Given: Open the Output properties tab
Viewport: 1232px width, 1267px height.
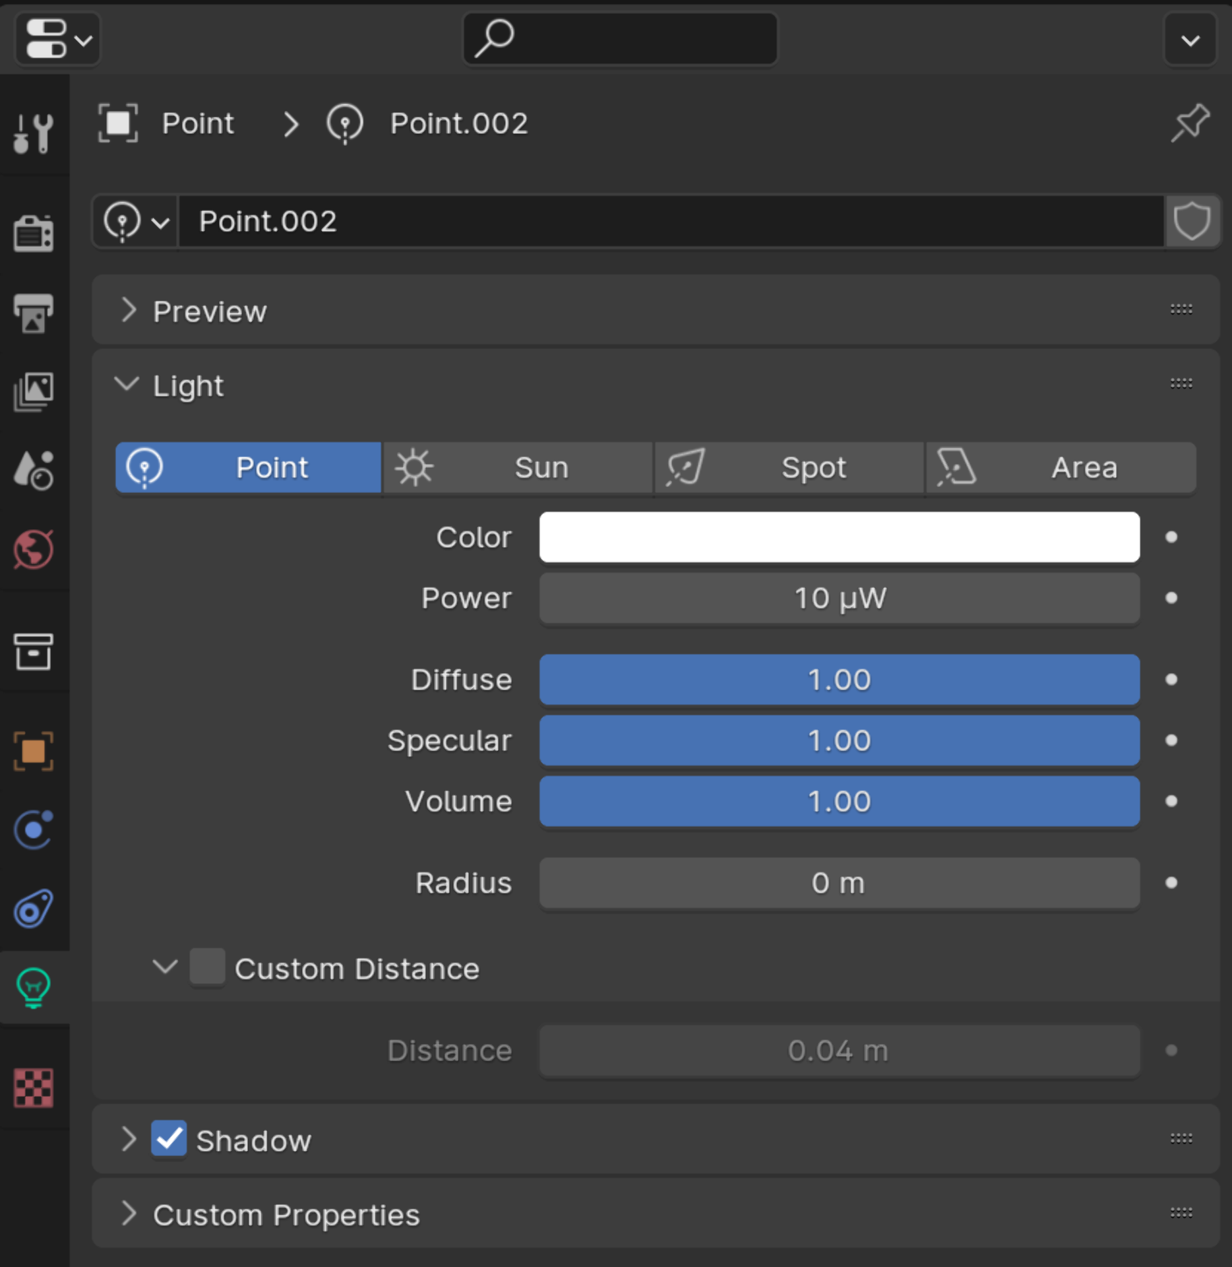Looking at the screenshot, I should (x=34, y=312).
